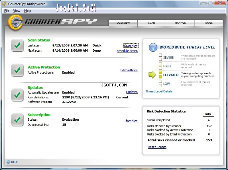Switch to the SCAN tab
This screenshot has height=170, width=228.
pos(152,23)
